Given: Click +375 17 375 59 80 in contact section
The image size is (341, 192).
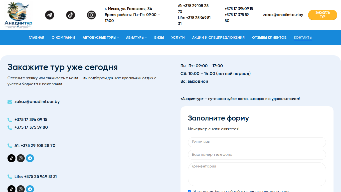Looking at the screenshot, I should coord(31,127).
